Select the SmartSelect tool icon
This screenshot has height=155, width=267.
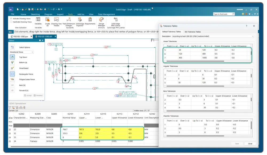click(12, 68)
